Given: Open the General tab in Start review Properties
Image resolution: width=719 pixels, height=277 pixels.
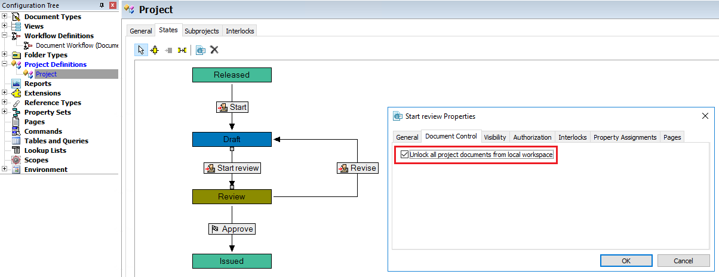Looking at the screenshot, I should (407, 137).
